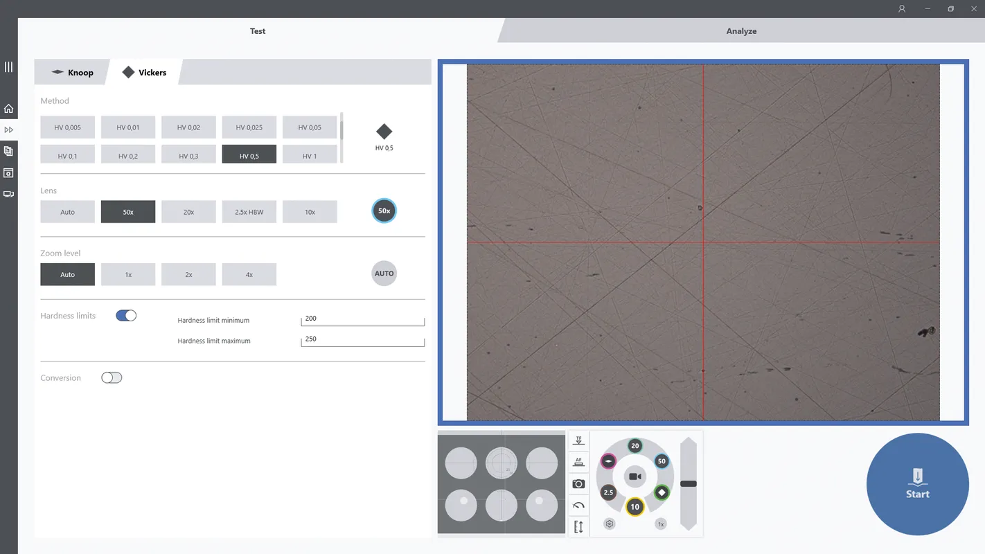Open the Knoop tab
The image size is (985, 554).
point(73,72)
